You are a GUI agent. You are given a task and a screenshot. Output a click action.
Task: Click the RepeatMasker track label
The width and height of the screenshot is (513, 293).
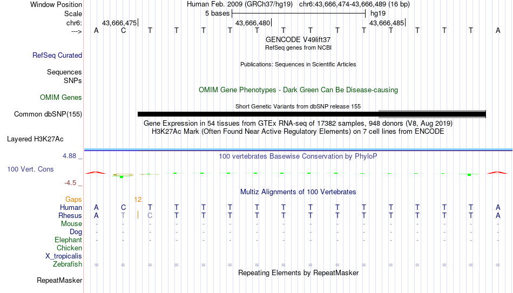coord(59,280)
